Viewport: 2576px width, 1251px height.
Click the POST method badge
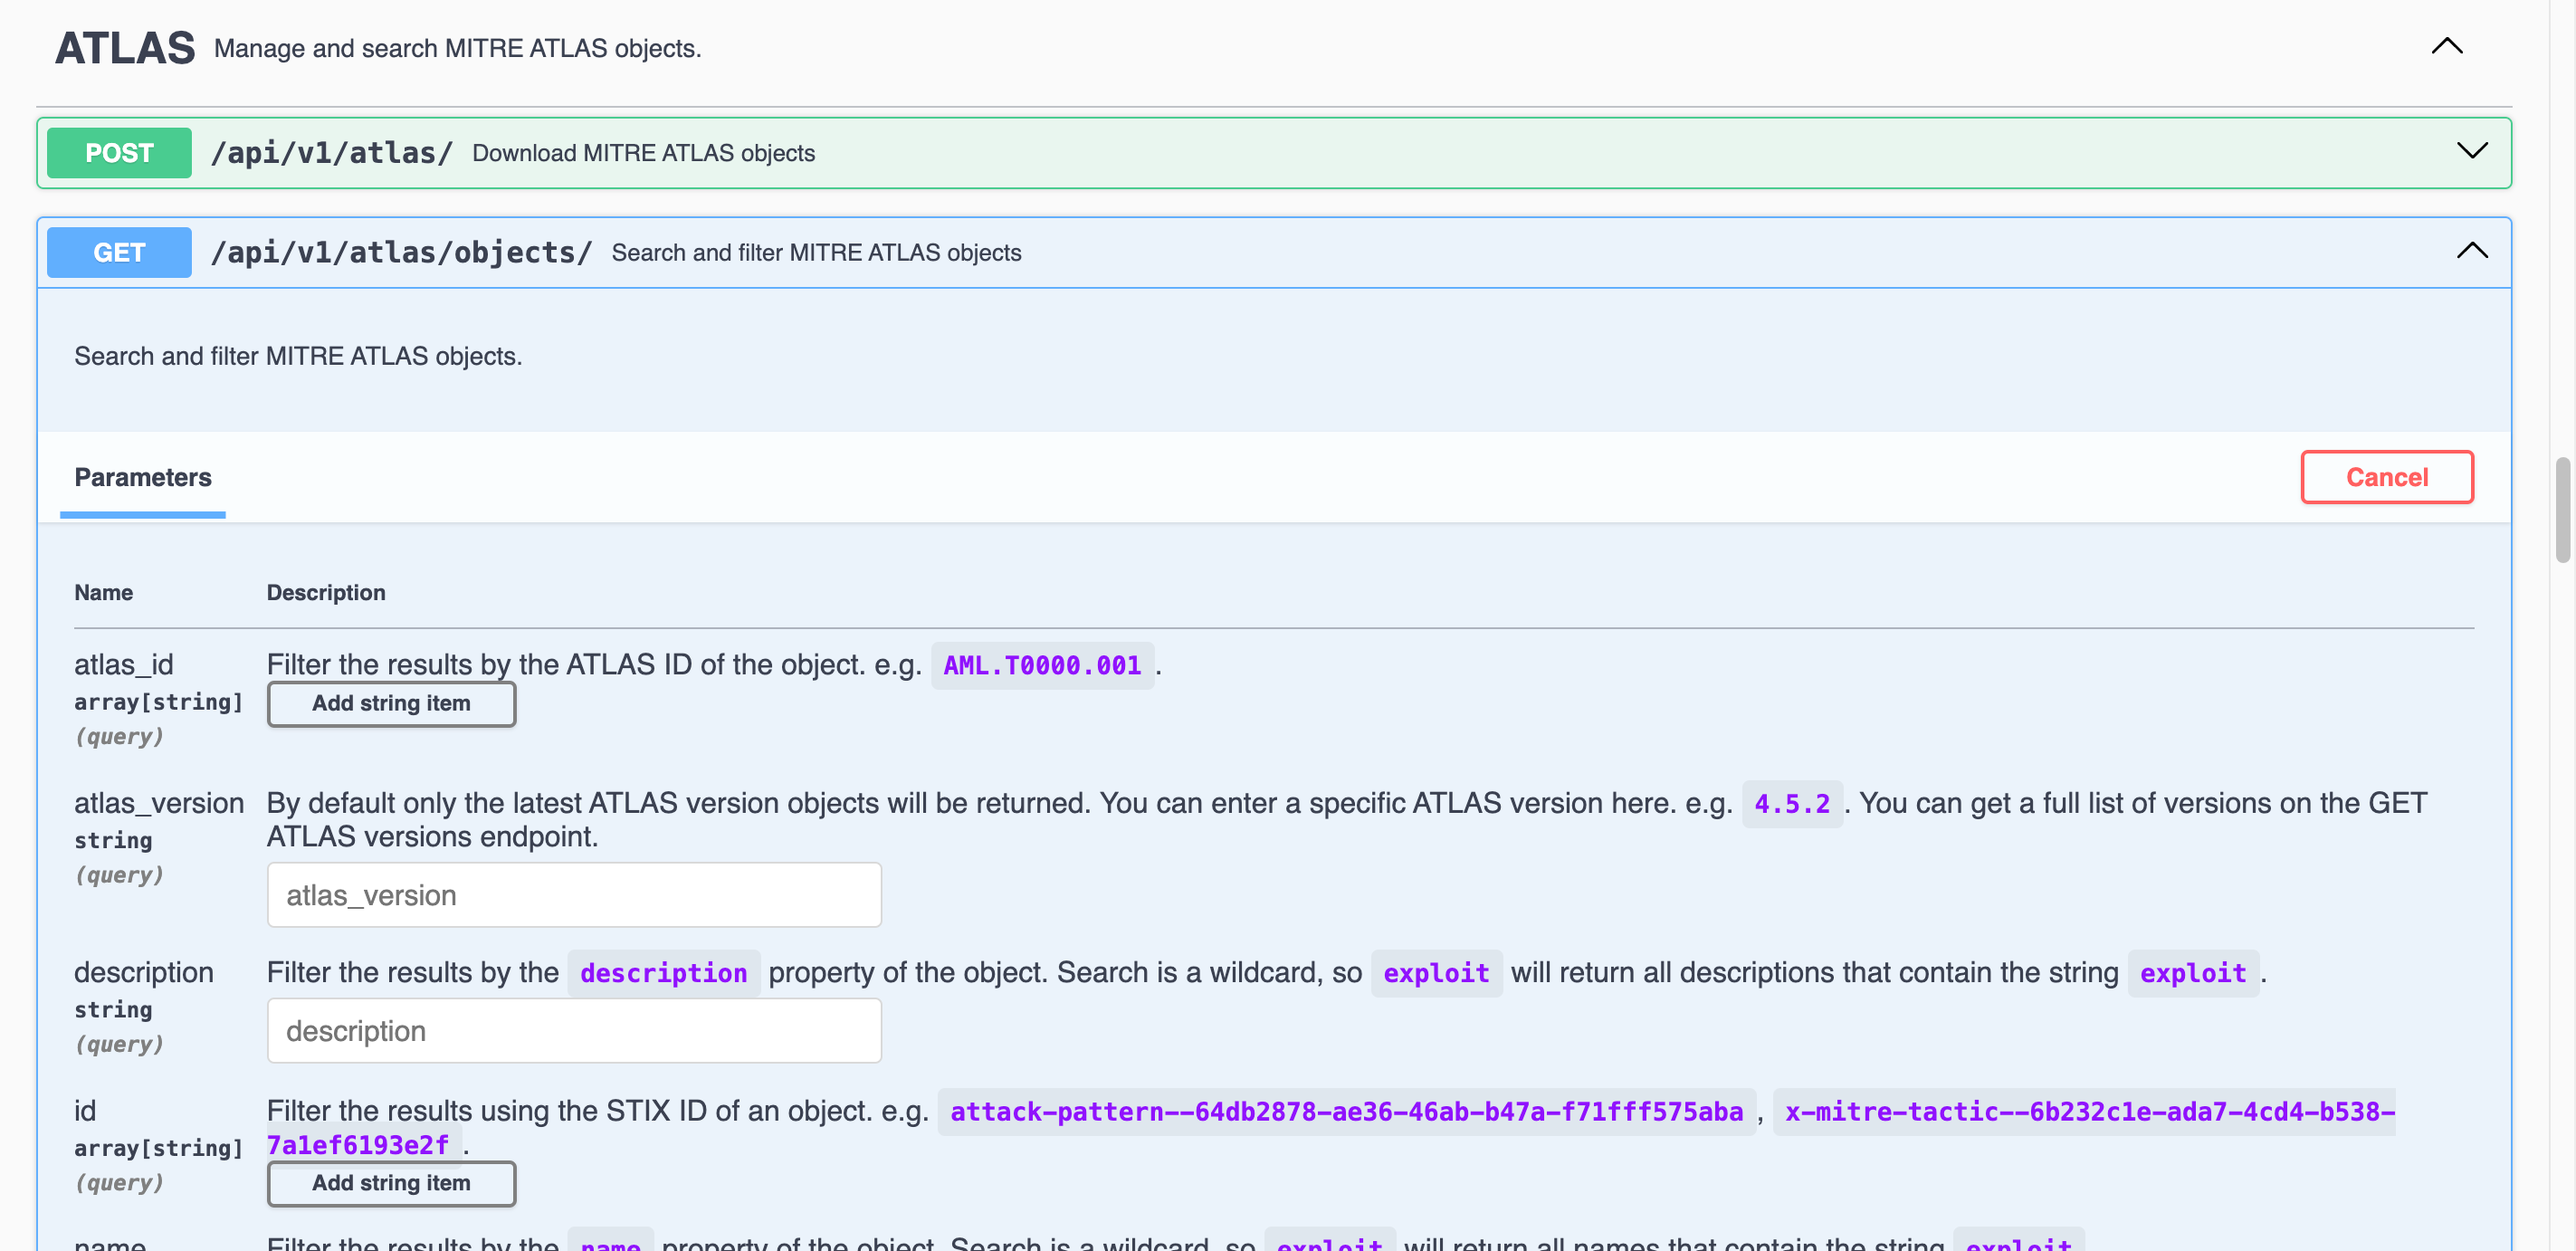[119, 153]
